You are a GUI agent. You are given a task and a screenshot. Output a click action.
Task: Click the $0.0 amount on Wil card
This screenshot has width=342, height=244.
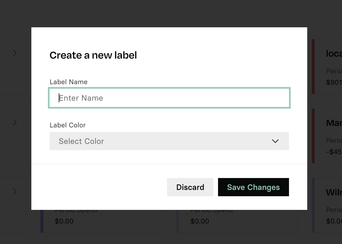(334, 221)
